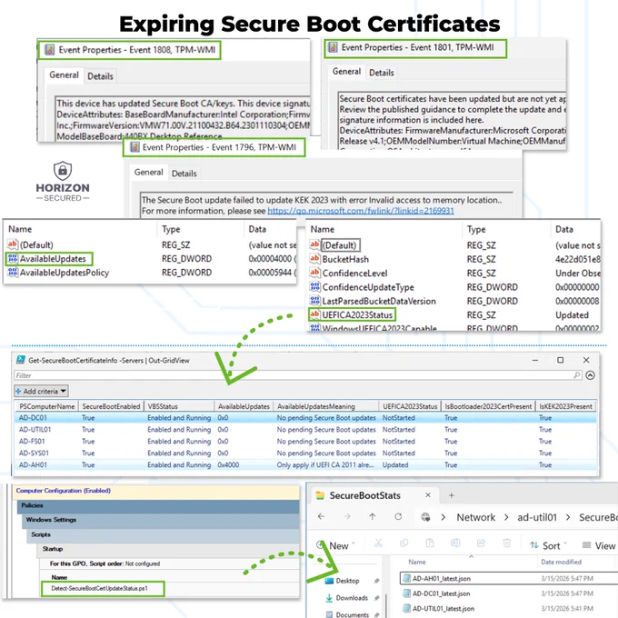
Task: Select the BucketHash registry value
Action: pyautogui.click(x=345, y=259)
